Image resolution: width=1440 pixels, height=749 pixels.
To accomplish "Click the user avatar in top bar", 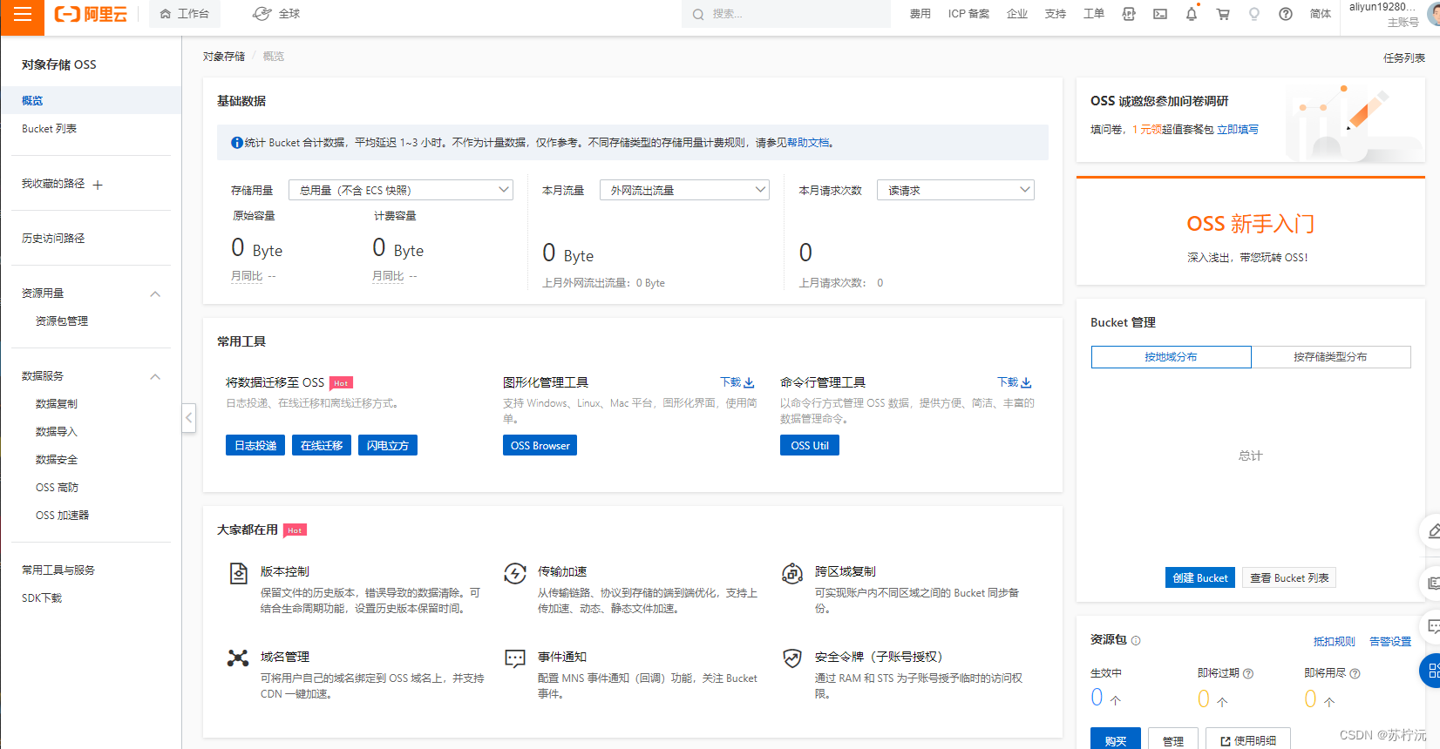I will tap(1434, 14).
